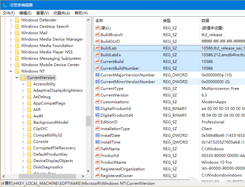Click the tree horizontal scroll right arrow
Screen dimensions: 245x187
click(83, 176)
